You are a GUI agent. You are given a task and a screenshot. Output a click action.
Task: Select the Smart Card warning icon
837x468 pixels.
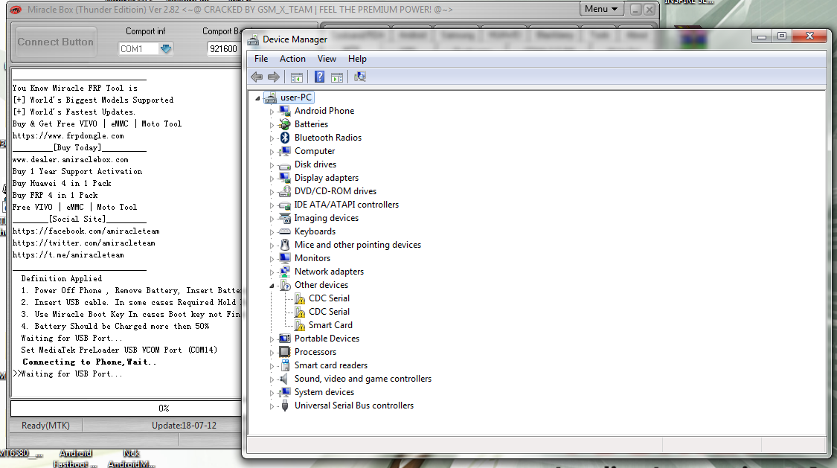(x=300, y=325)
